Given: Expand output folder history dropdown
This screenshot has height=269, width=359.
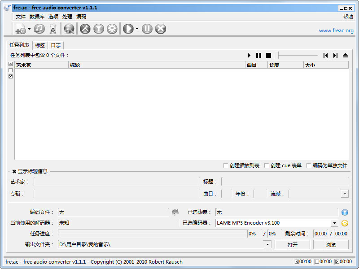Looking at the screenshot, I should coord(267,244).
